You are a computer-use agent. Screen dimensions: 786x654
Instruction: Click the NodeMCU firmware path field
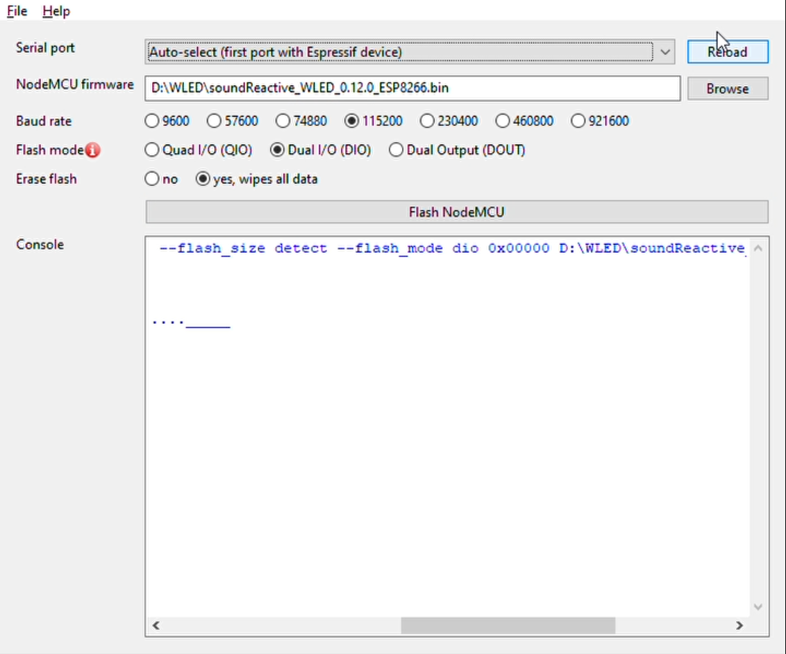tap(412, 88)
